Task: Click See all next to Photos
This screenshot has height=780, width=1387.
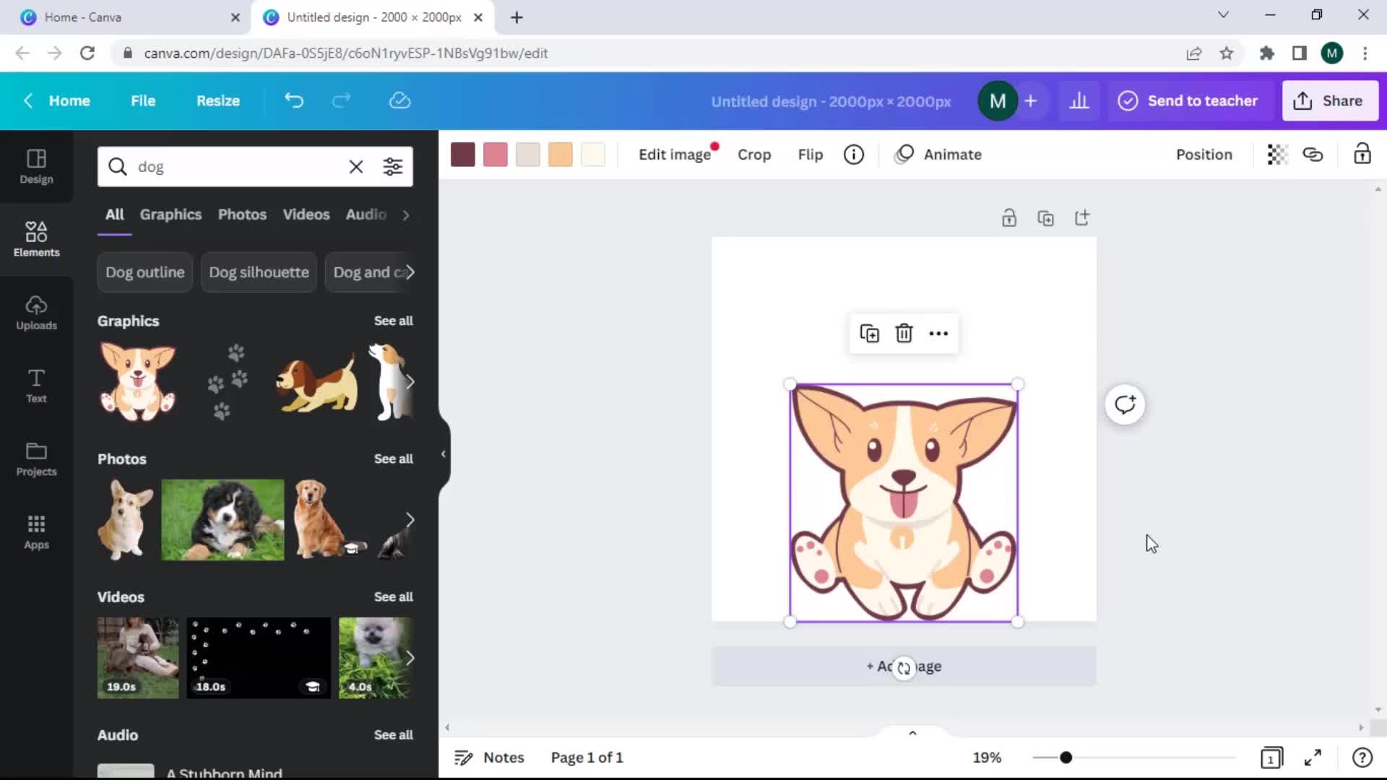Action: pyautogui.click(x=393, y=459)
